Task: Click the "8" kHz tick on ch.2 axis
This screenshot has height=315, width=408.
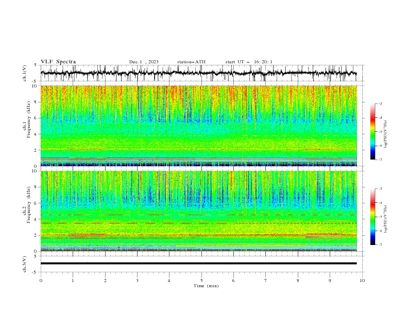Action: pyautogui.click(x=36, y=187)
